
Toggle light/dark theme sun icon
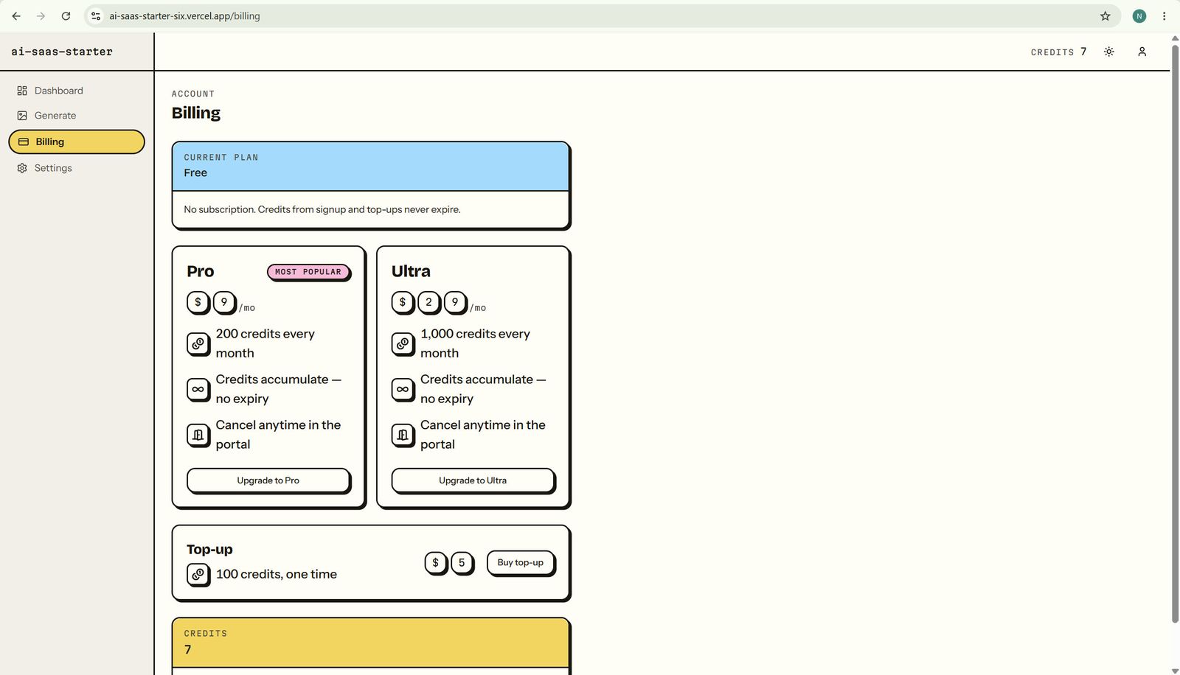point(1108,52)
